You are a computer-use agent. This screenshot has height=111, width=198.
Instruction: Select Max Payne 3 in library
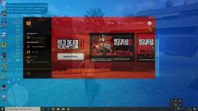tap(33, 52)
